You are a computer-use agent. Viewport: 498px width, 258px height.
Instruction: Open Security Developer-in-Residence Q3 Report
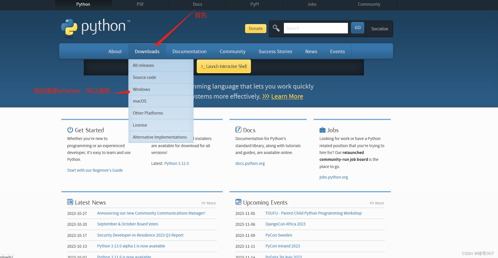coord(140,235)
